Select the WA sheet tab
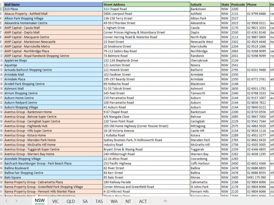 (114, 201)
